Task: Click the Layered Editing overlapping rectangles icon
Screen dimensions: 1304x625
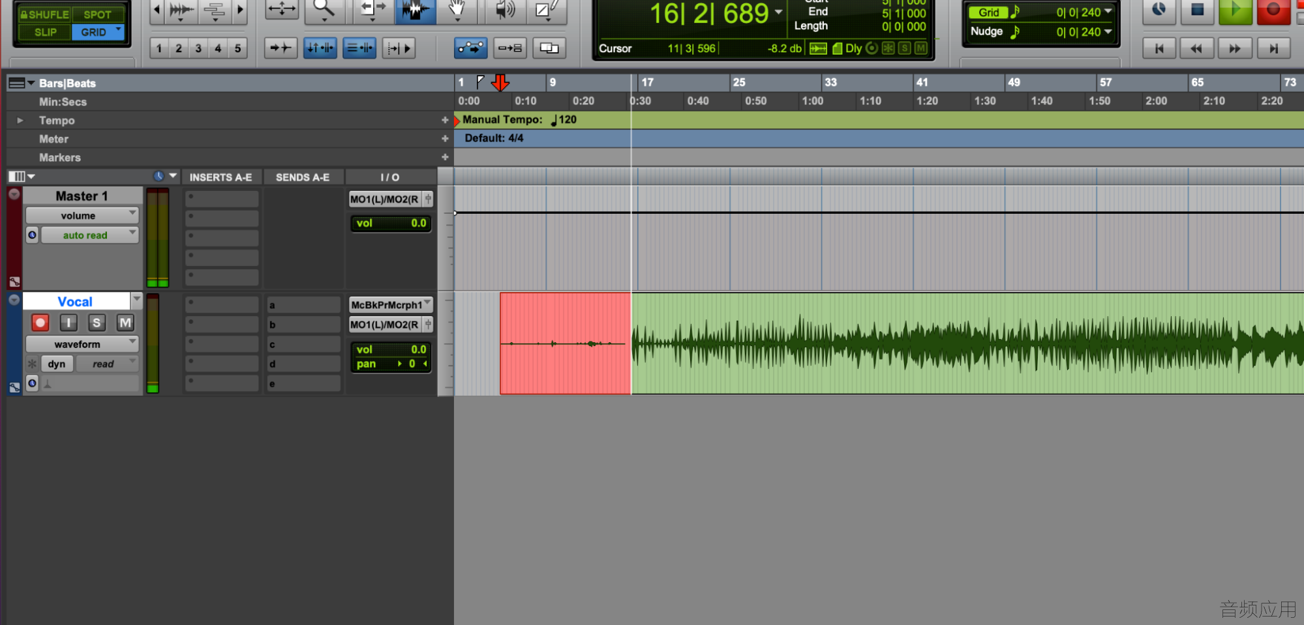Action: 549,48
